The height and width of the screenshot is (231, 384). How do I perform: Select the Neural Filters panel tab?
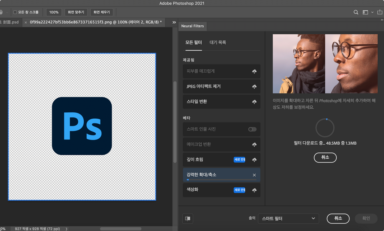point(193,26)
